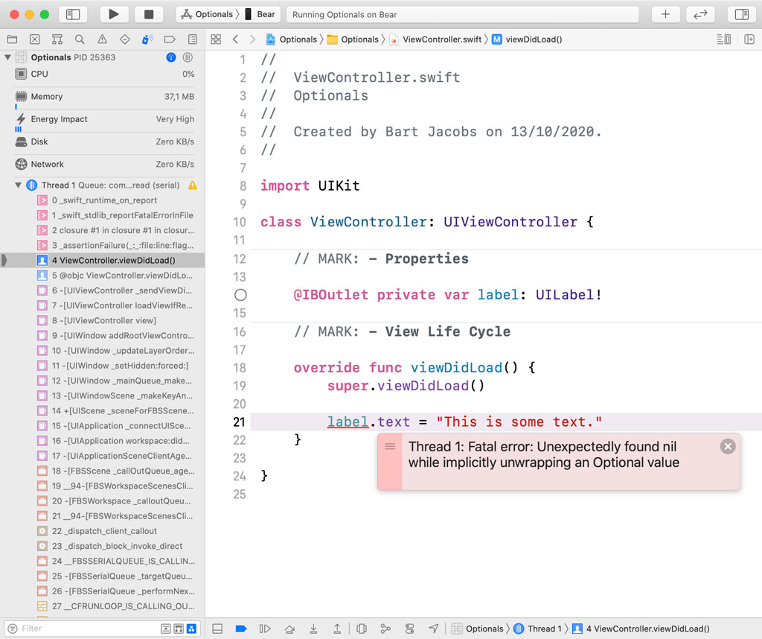The image size is (762, 639).
Task: Open the Breakpoint navigator tag icon
Action: point(169,39)
